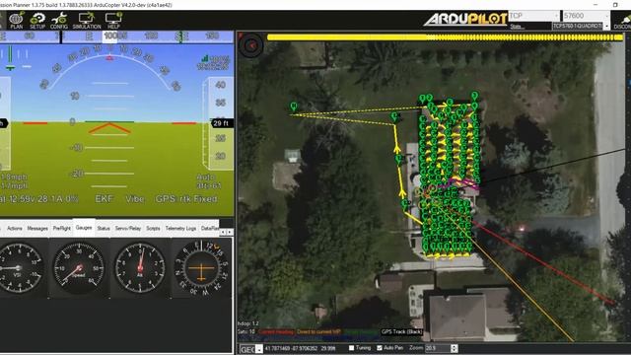The height and width of the screenshot is (355, 631).
Task: Switch to the DataFlash tab
Action: tap(209, 228)
